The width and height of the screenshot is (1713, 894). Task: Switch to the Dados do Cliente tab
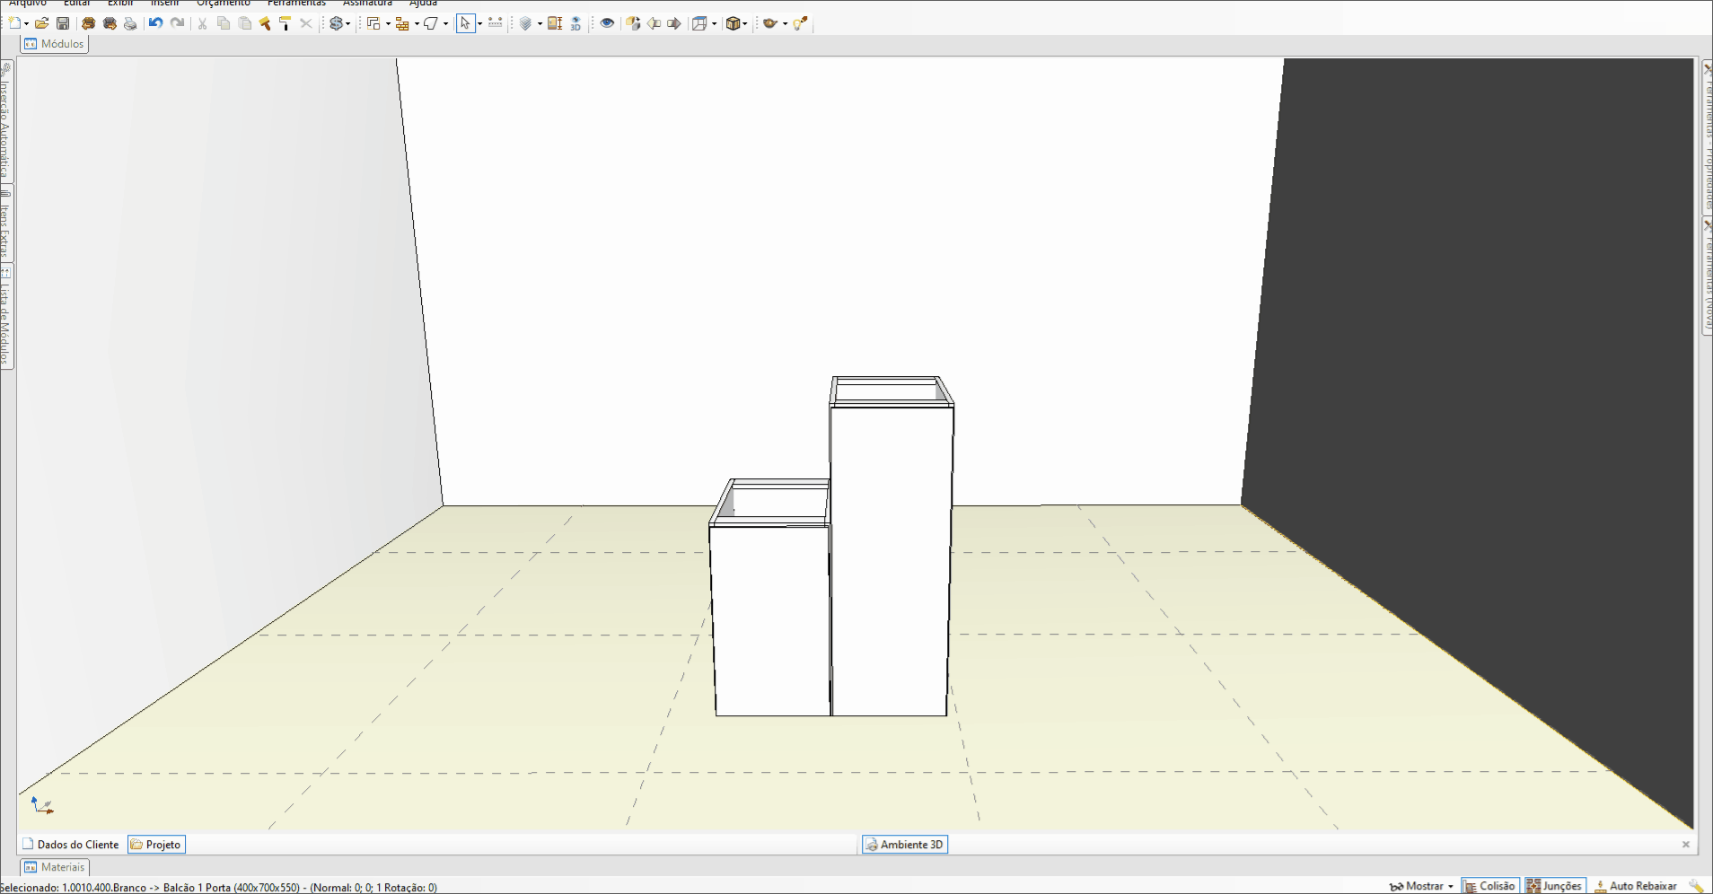coord(71,845)
